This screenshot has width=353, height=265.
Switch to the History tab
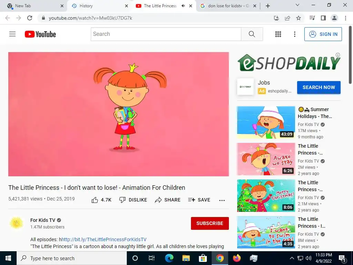click(x=99, y=6)
